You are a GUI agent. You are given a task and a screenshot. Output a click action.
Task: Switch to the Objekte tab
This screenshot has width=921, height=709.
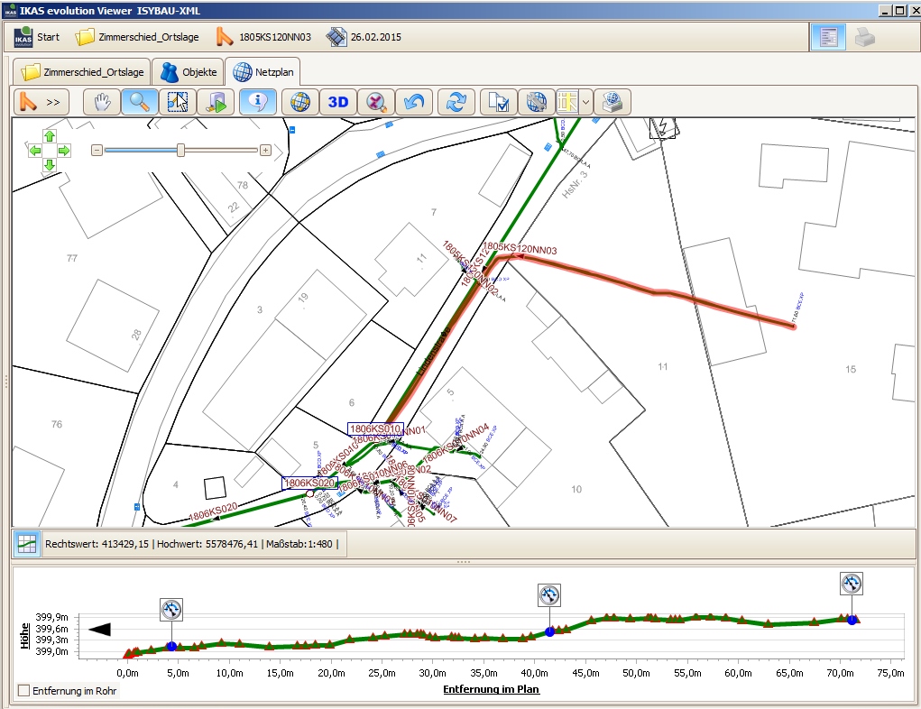point(188,71)
